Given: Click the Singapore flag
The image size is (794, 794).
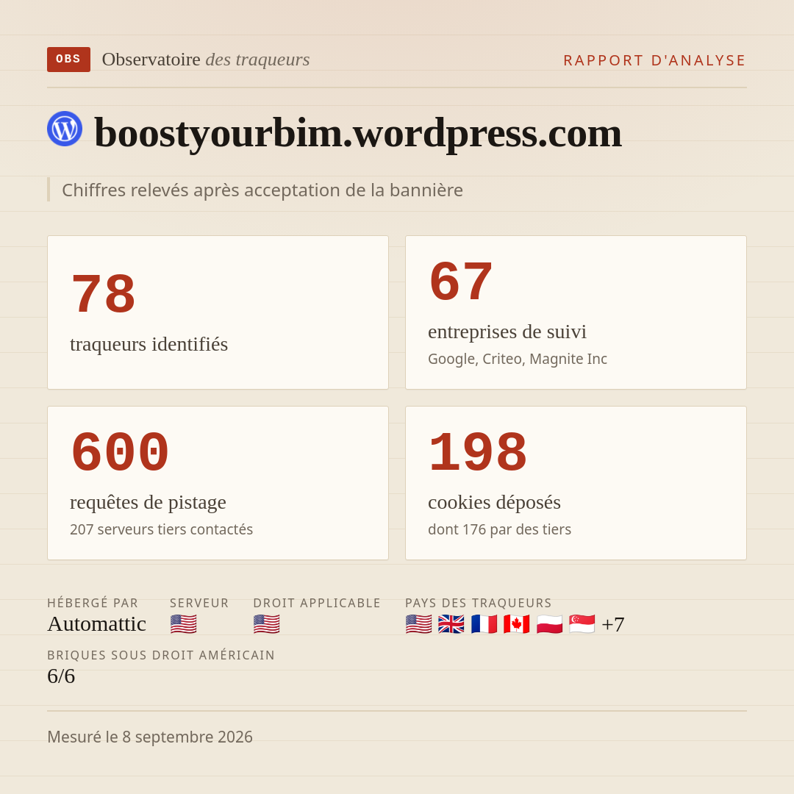Looking at the screenshot, I should [x=582, y=624].
